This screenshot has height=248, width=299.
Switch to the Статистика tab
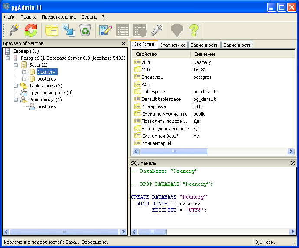[x=172, y=45]
